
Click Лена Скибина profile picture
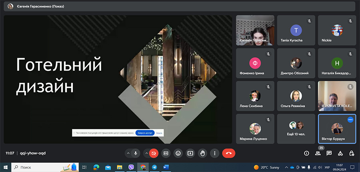255,96
